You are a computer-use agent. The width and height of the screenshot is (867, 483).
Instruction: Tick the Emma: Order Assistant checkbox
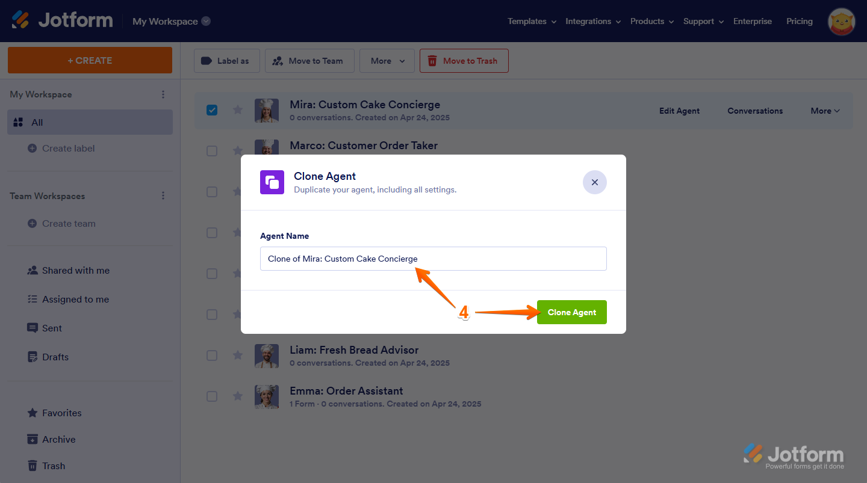click(212, 396)
